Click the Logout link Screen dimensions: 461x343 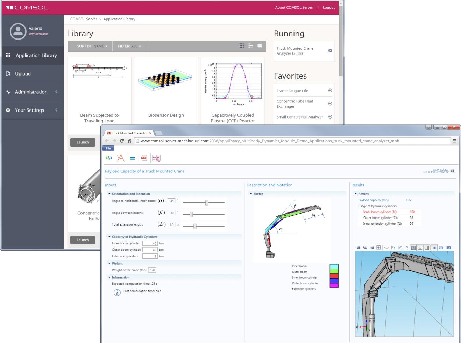(328, 7)
